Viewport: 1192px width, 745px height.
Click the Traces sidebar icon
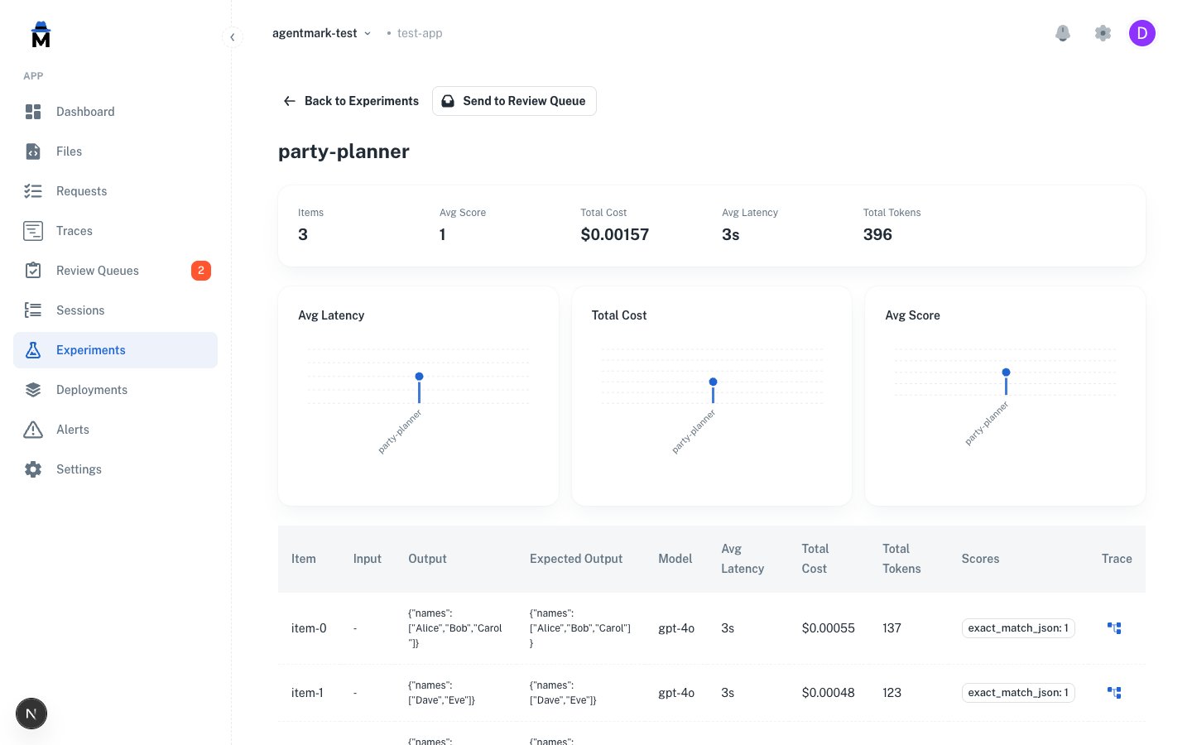point(33,231)
